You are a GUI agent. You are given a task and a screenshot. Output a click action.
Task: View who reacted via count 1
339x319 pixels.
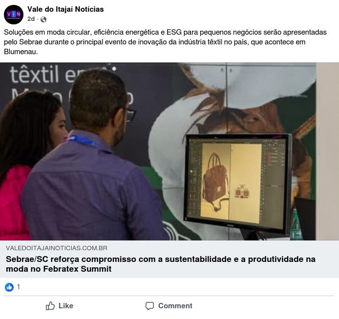tap(19, 287)
